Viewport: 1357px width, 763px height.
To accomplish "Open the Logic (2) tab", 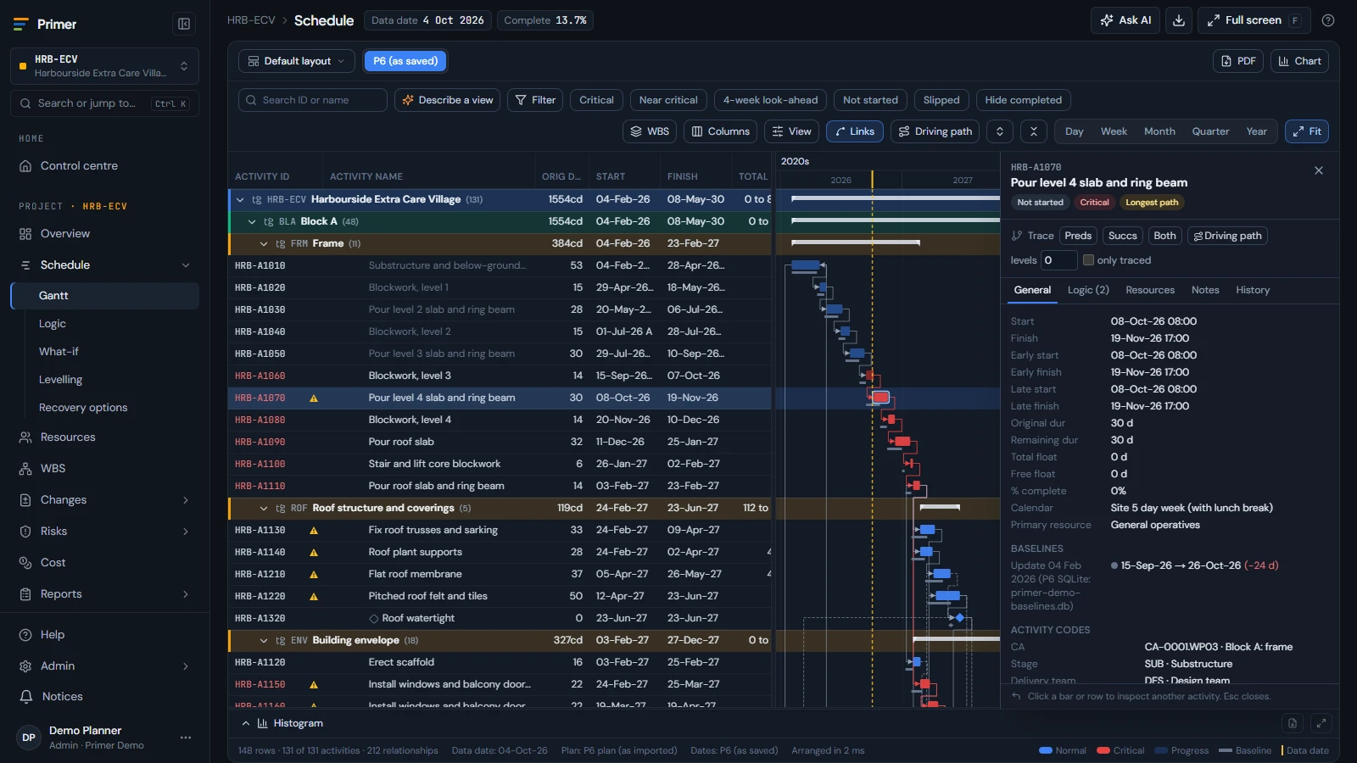I will tap(1088, 290).
